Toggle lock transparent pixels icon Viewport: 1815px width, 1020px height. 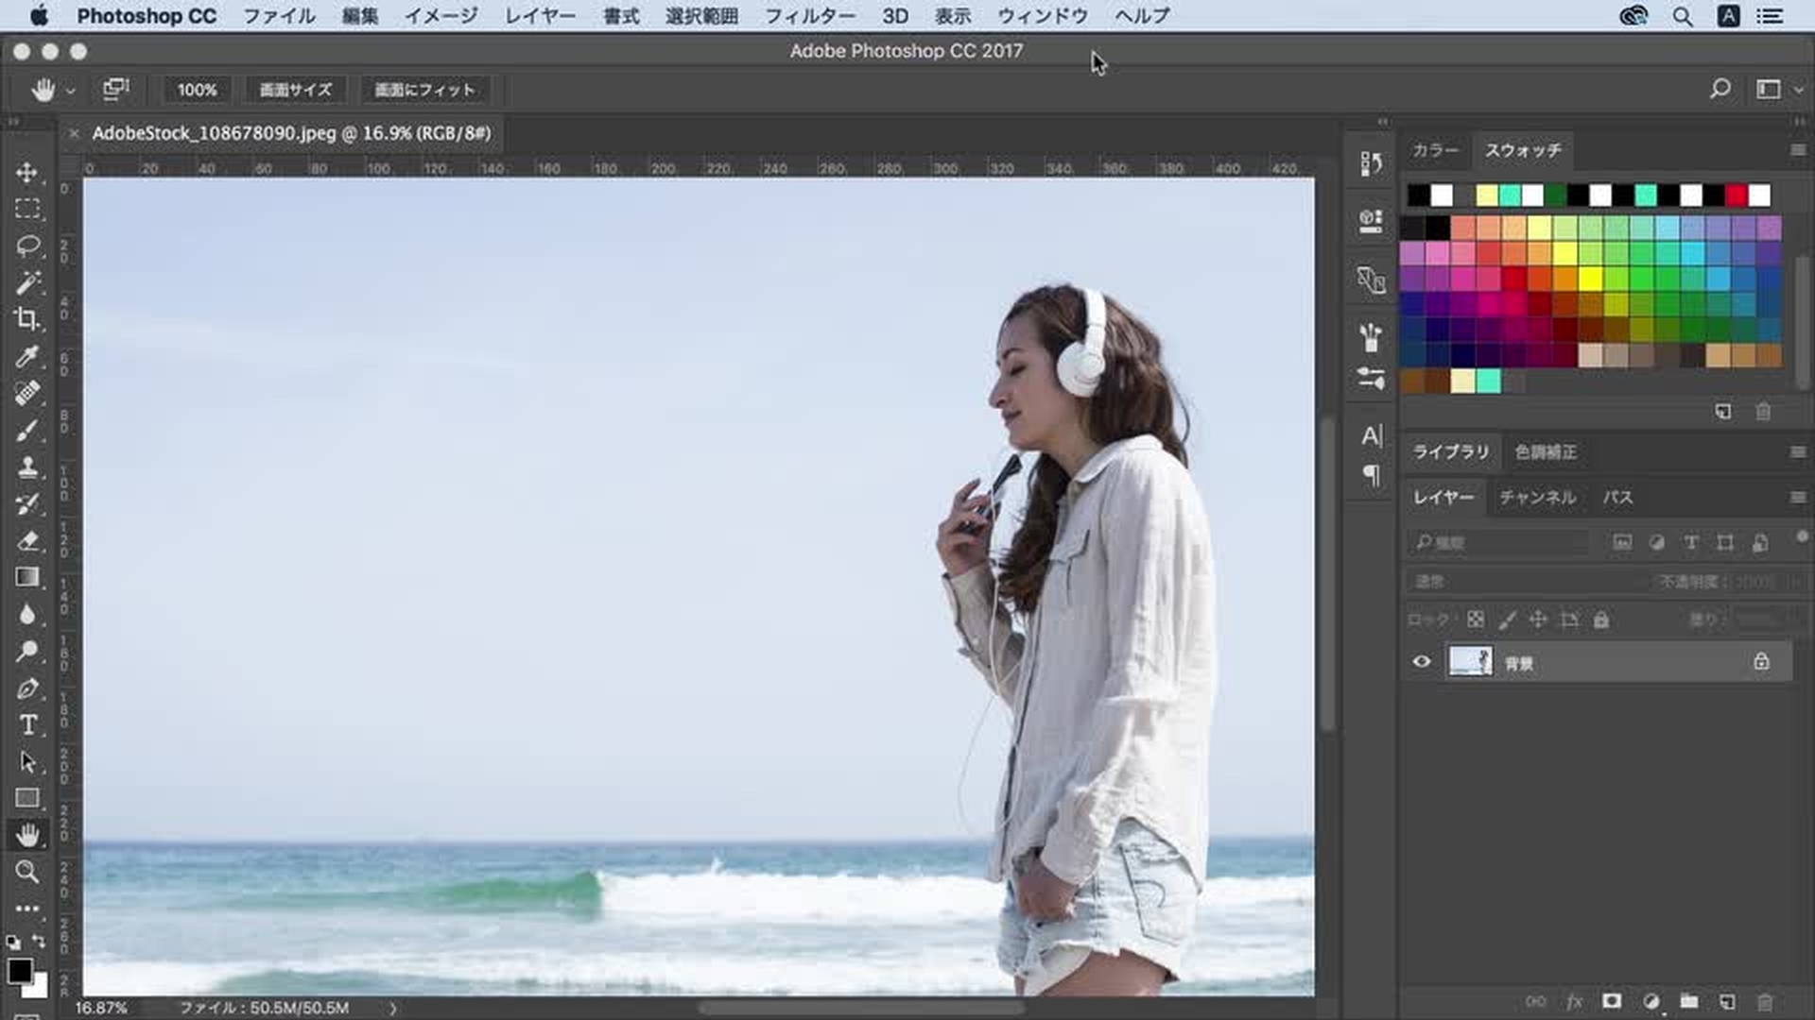pyautogui.click(x=1475, y=620)
